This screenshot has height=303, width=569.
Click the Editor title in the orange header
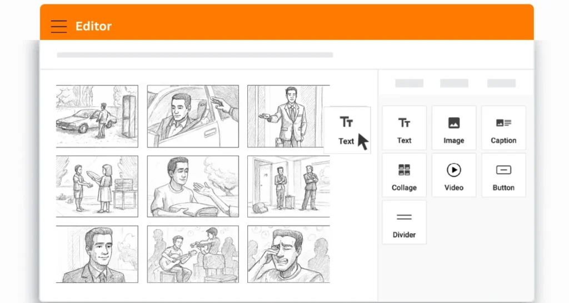pos(93,26)
